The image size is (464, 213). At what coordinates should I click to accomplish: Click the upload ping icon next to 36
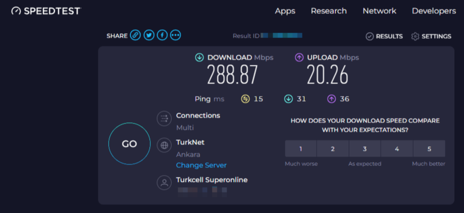click(x=331, y=99)
